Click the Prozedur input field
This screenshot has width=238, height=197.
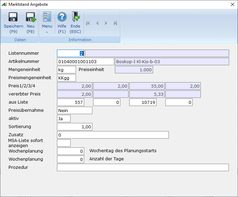pyautogui.click(x=143, y=168)
